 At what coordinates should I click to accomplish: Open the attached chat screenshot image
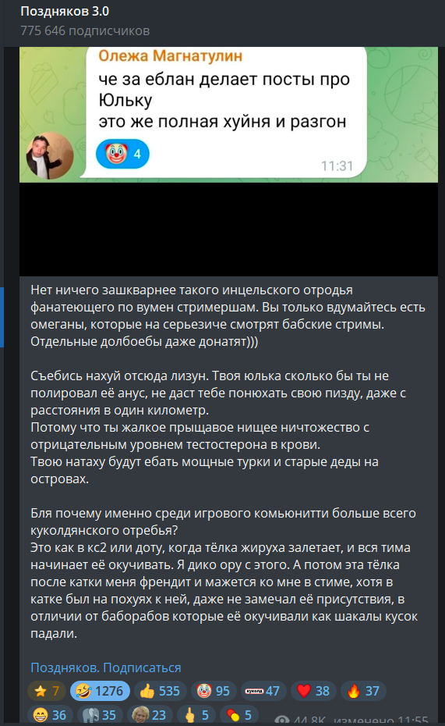coord(229,161)
